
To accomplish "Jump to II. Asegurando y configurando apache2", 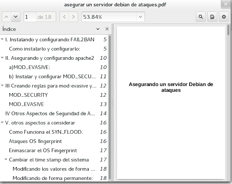I will (50, 58).
